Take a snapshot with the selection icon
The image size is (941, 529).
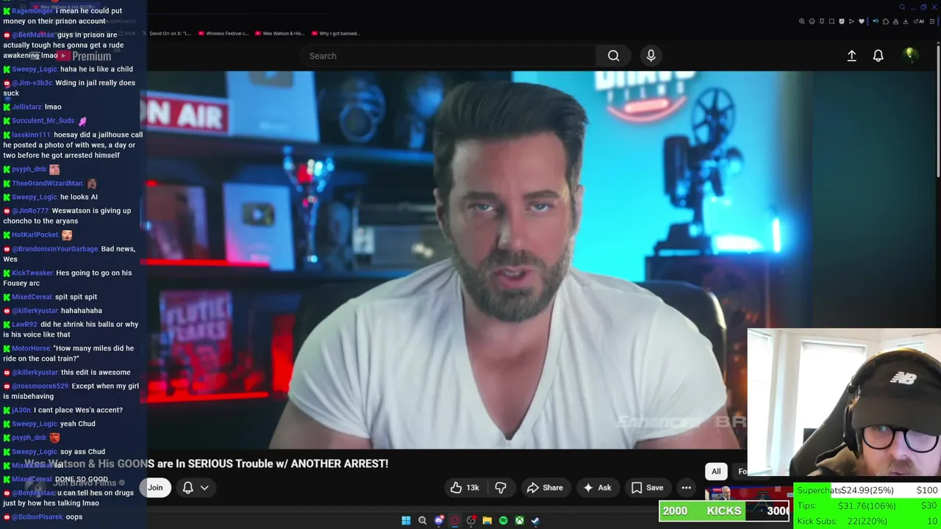831,21
